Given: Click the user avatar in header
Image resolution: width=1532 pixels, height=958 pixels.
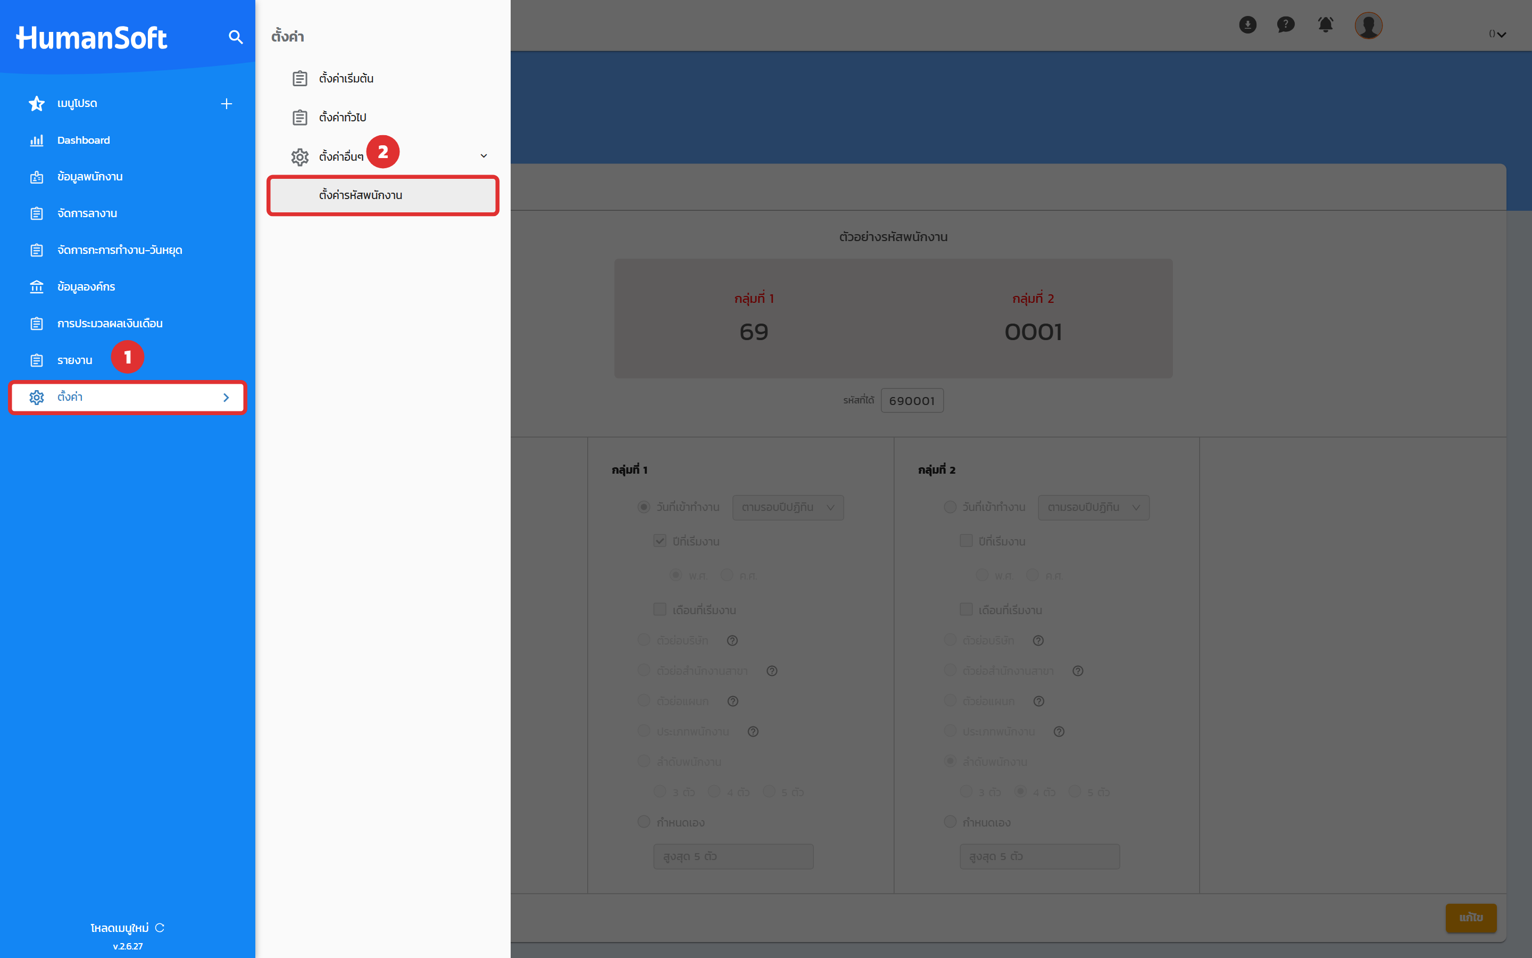Looking at the screenshot, I should 1369,26.
